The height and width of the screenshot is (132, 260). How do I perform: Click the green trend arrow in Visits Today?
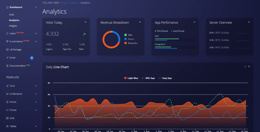(x=84, y=34)
